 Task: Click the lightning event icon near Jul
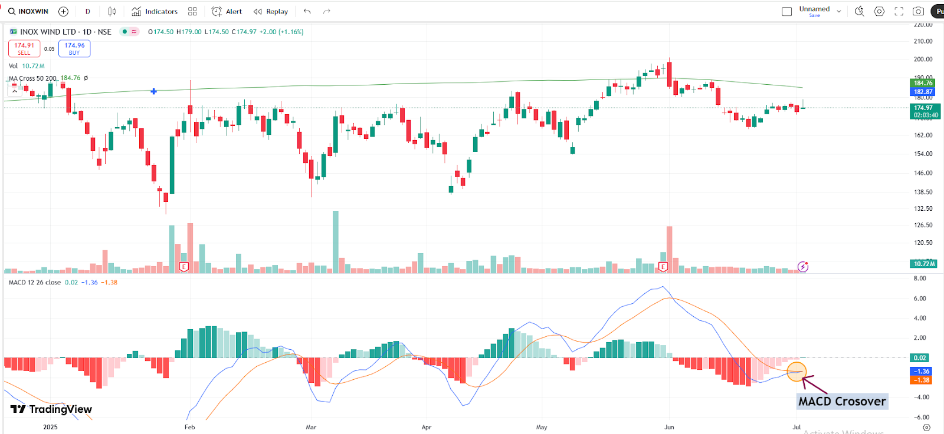click(802, 267)
